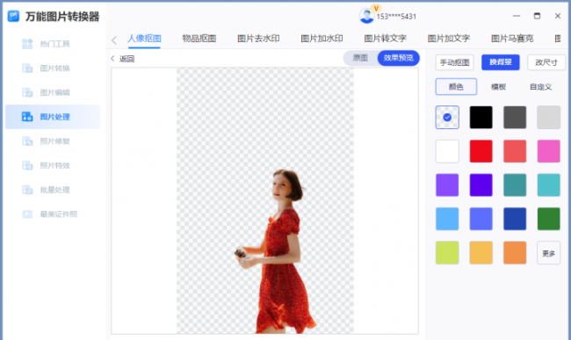Screen dimensions: 571x340
Task: Choose the dark gray background swatch
Action: (x=515, y=117)
